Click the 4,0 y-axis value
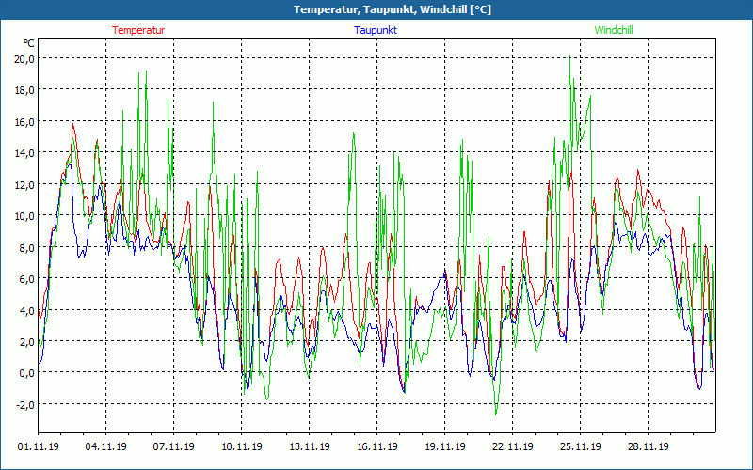Image resolution: width=753 pixels, height=470 pixels. (x=27, y=310)
